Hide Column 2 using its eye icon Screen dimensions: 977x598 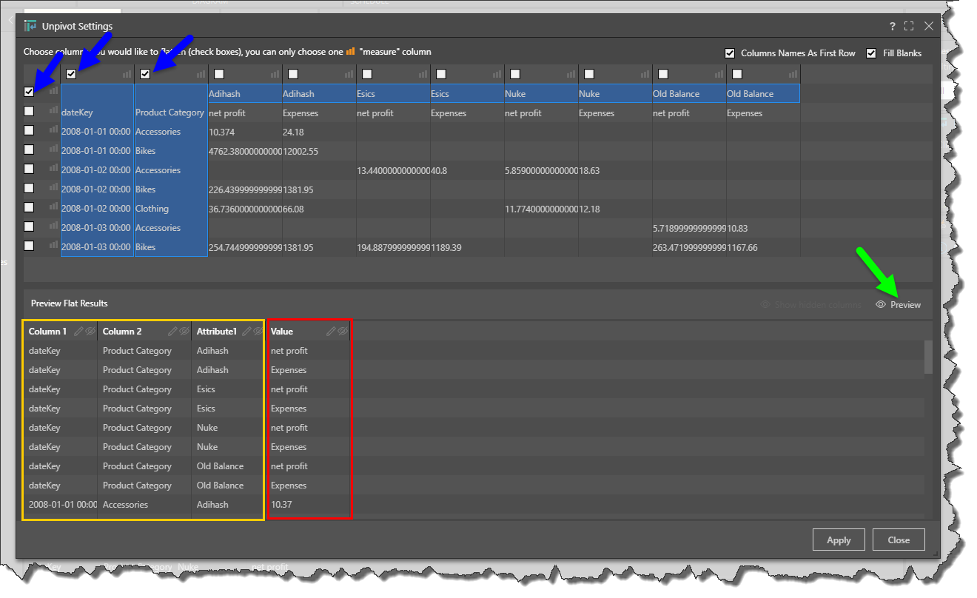tap(184, 332)
